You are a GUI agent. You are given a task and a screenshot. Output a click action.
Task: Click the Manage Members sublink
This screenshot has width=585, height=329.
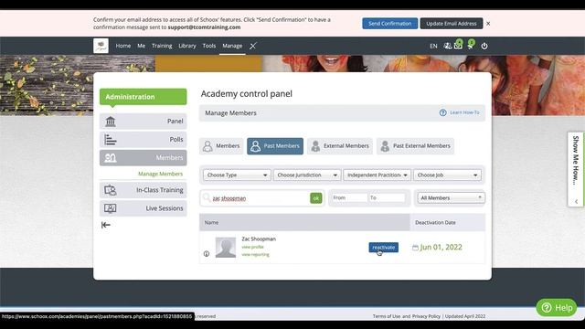click(x=161, y=174)
